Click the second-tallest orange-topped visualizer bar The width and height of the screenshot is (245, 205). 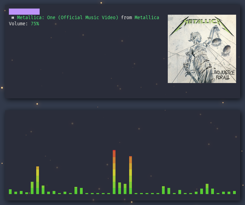[131, 175]
